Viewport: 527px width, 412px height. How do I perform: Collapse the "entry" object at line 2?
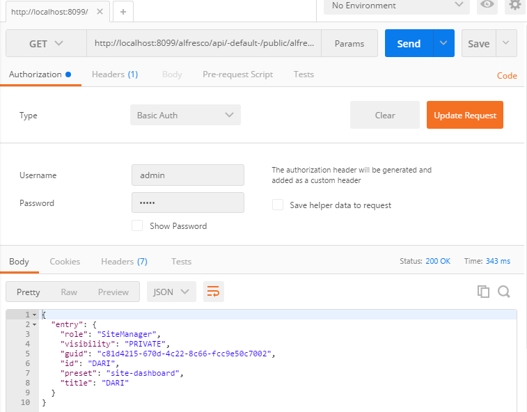tap(34, 324)
